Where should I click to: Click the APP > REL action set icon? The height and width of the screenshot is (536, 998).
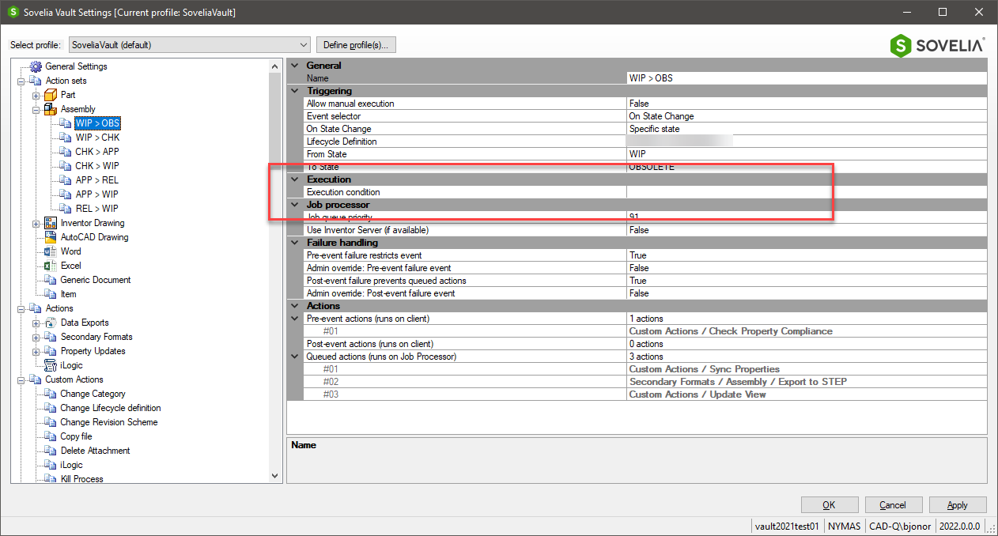[x=66, y=180]
